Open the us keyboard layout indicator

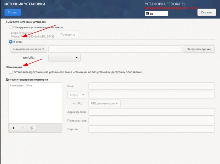(156, 14)
